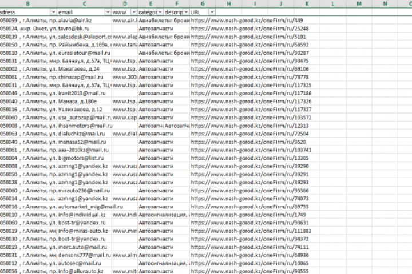This screenshot has width=412, height=274.
Task: Open the URL ending in oneFirm/ru/449
Action: pos(247,21)
